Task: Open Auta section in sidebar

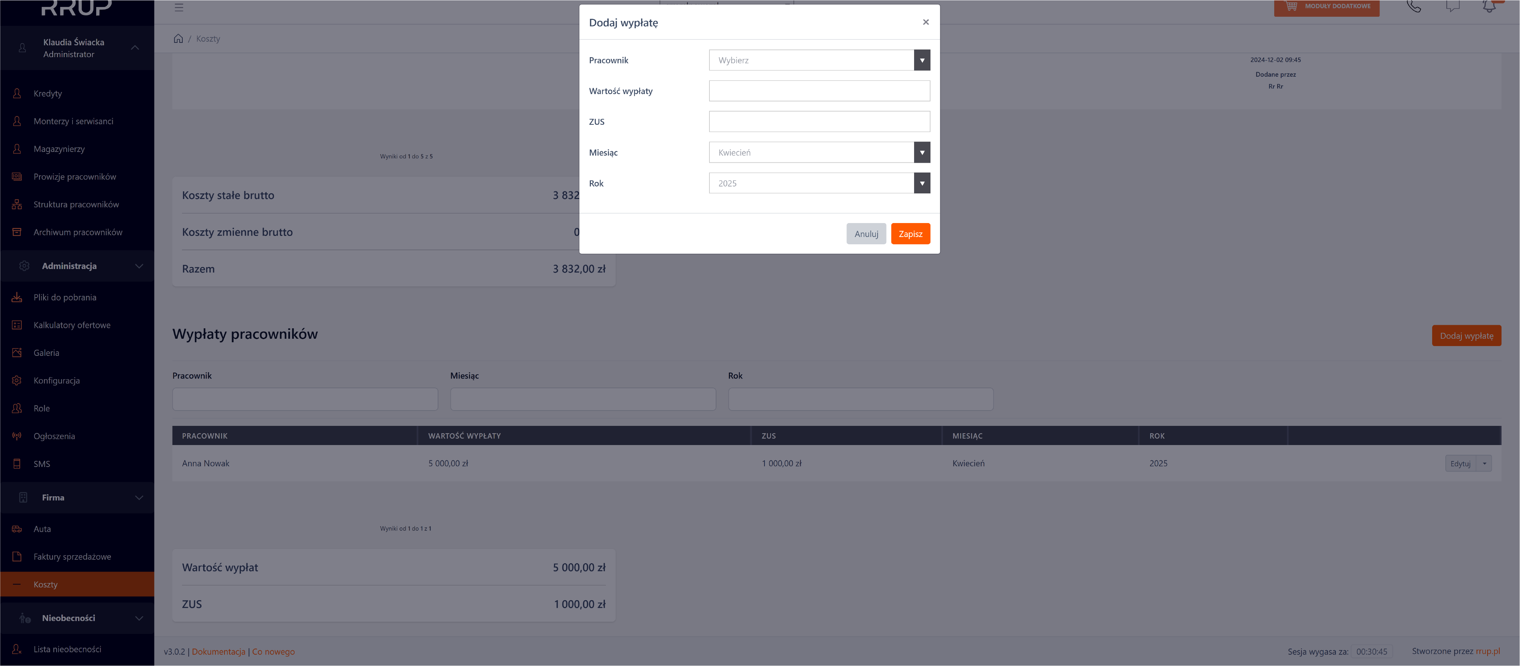Action: [42, 529]
